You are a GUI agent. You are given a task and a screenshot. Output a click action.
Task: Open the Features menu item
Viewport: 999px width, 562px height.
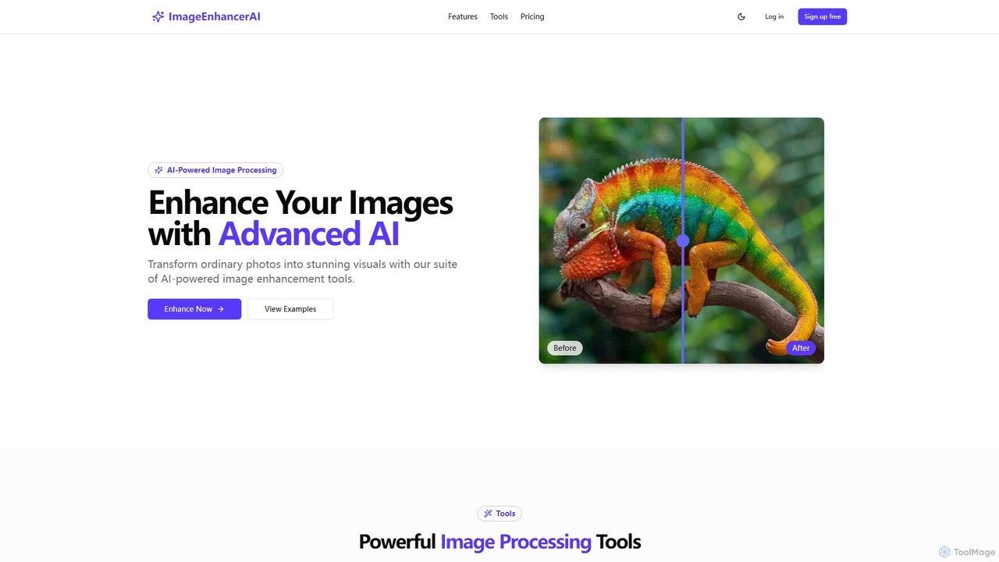pos(463,16)
